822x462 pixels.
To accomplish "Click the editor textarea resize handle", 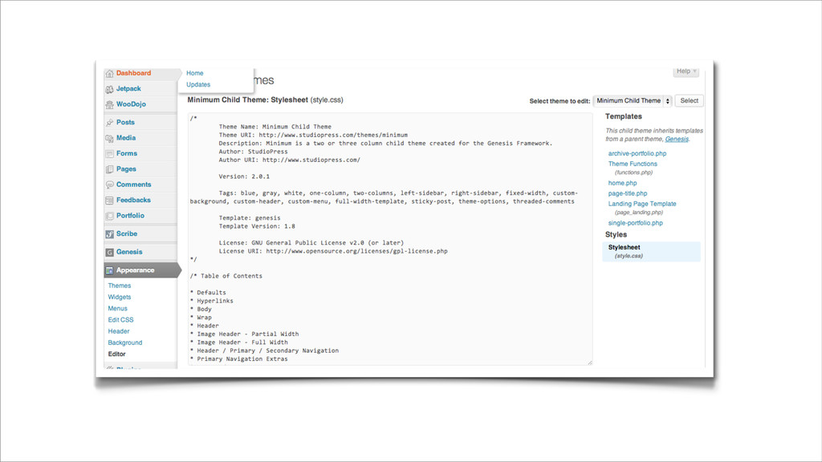I will (x=589, y=362).
